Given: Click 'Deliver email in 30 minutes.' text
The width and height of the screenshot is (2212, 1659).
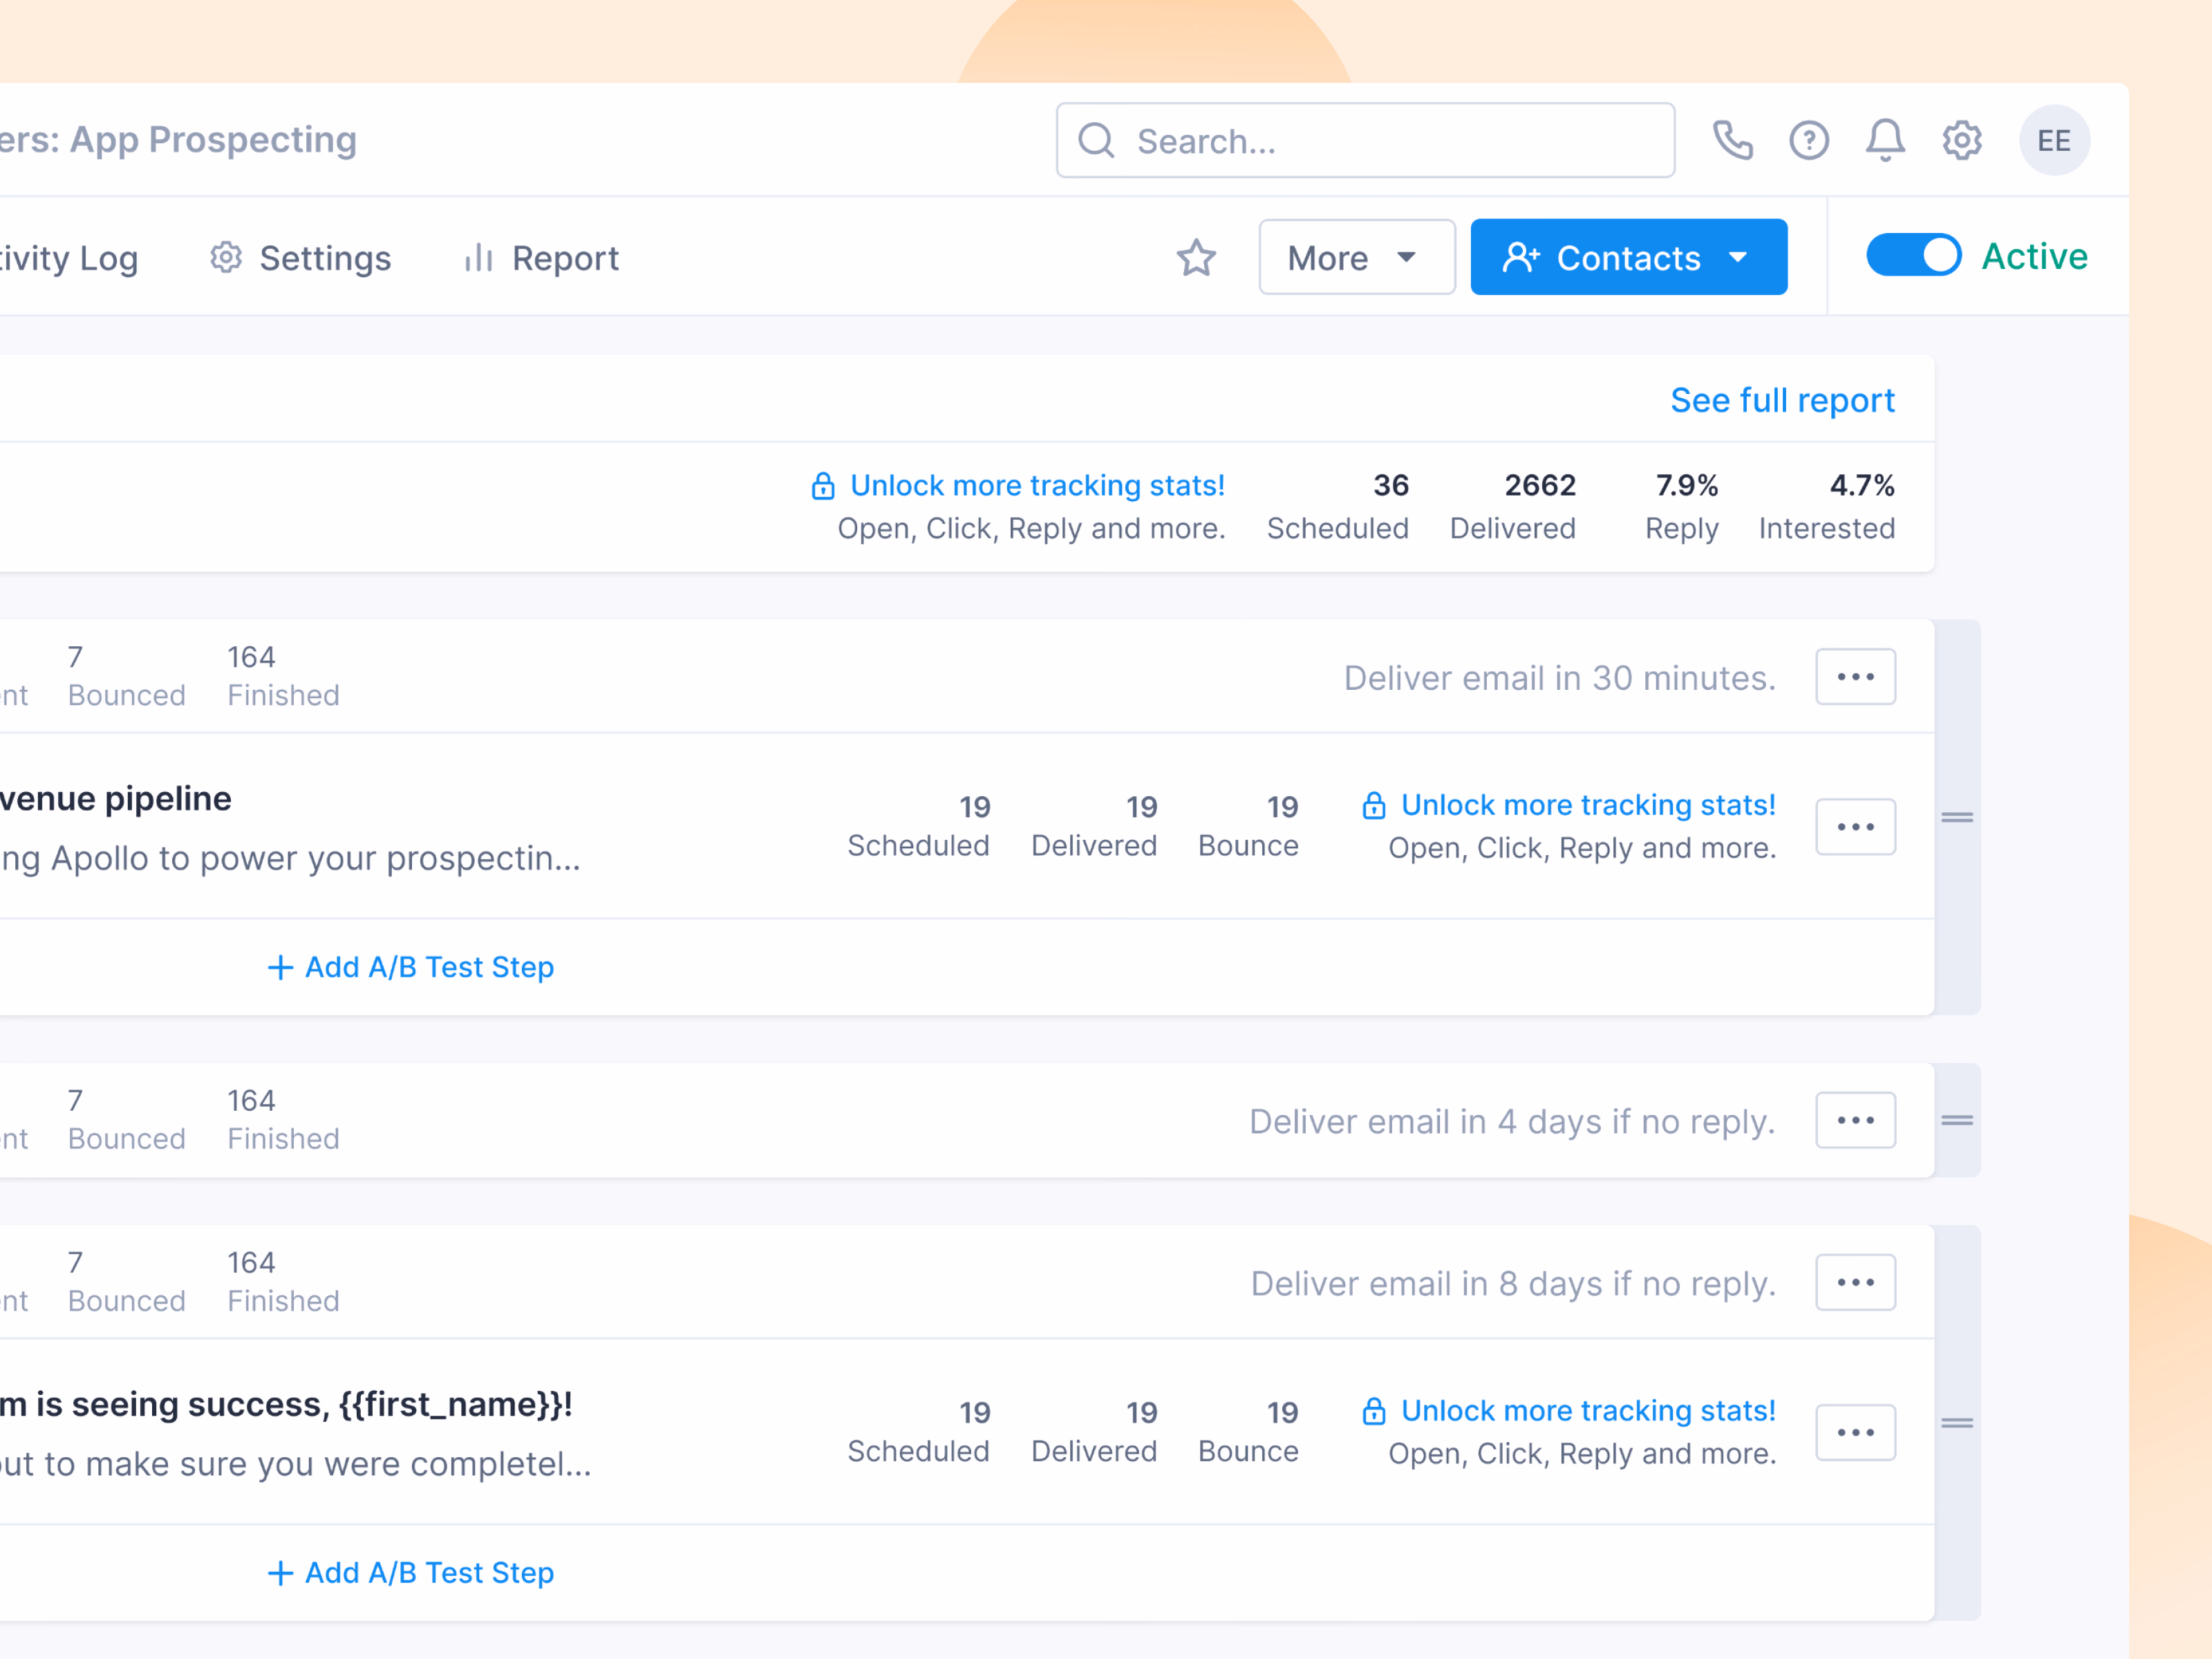Looking at the screenshot, I should point(1559,678).
